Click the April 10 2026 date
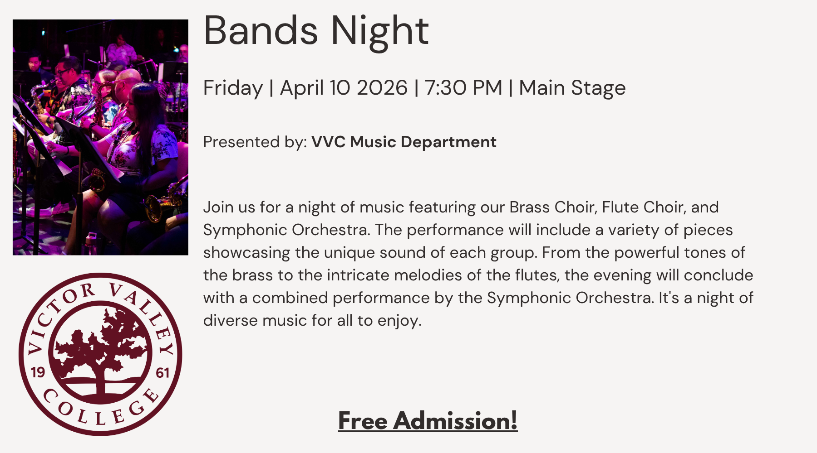This screenshot has height=453, width=817. 344,88
